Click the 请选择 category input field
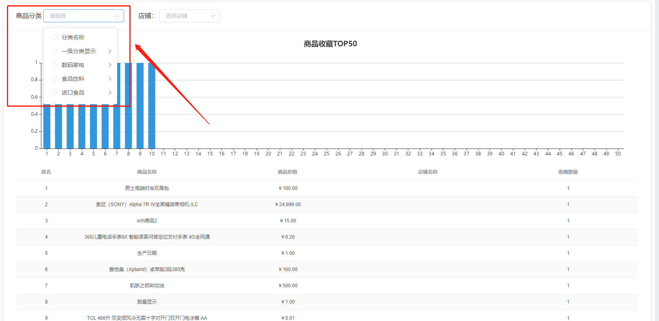This screenshot has width=659, height=321. (84, 16)
